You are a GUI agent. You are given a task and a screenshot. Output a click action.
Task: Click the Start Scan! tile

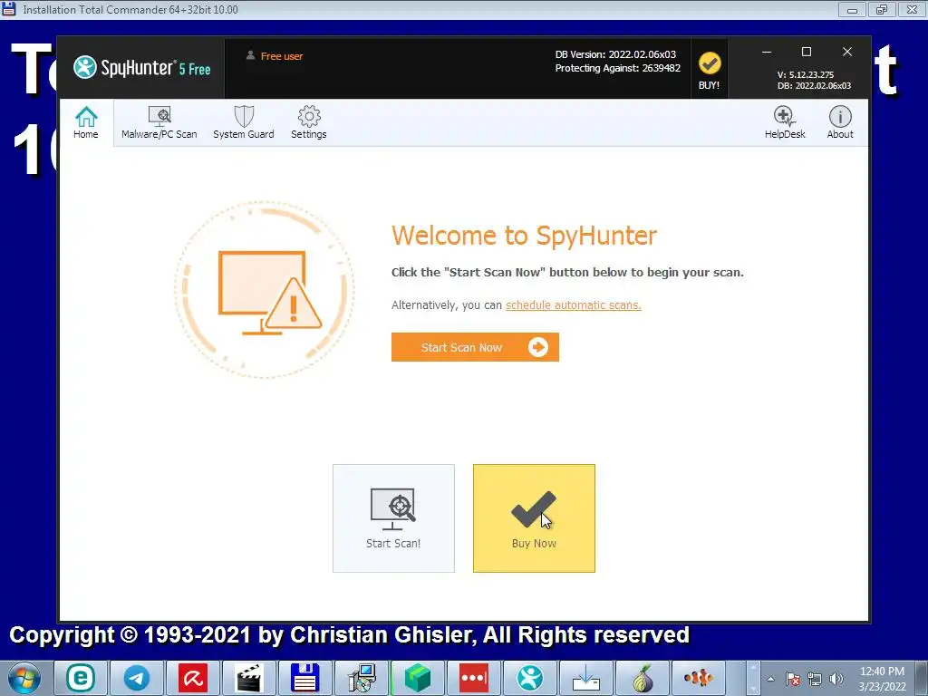click(x=393, y=518)
